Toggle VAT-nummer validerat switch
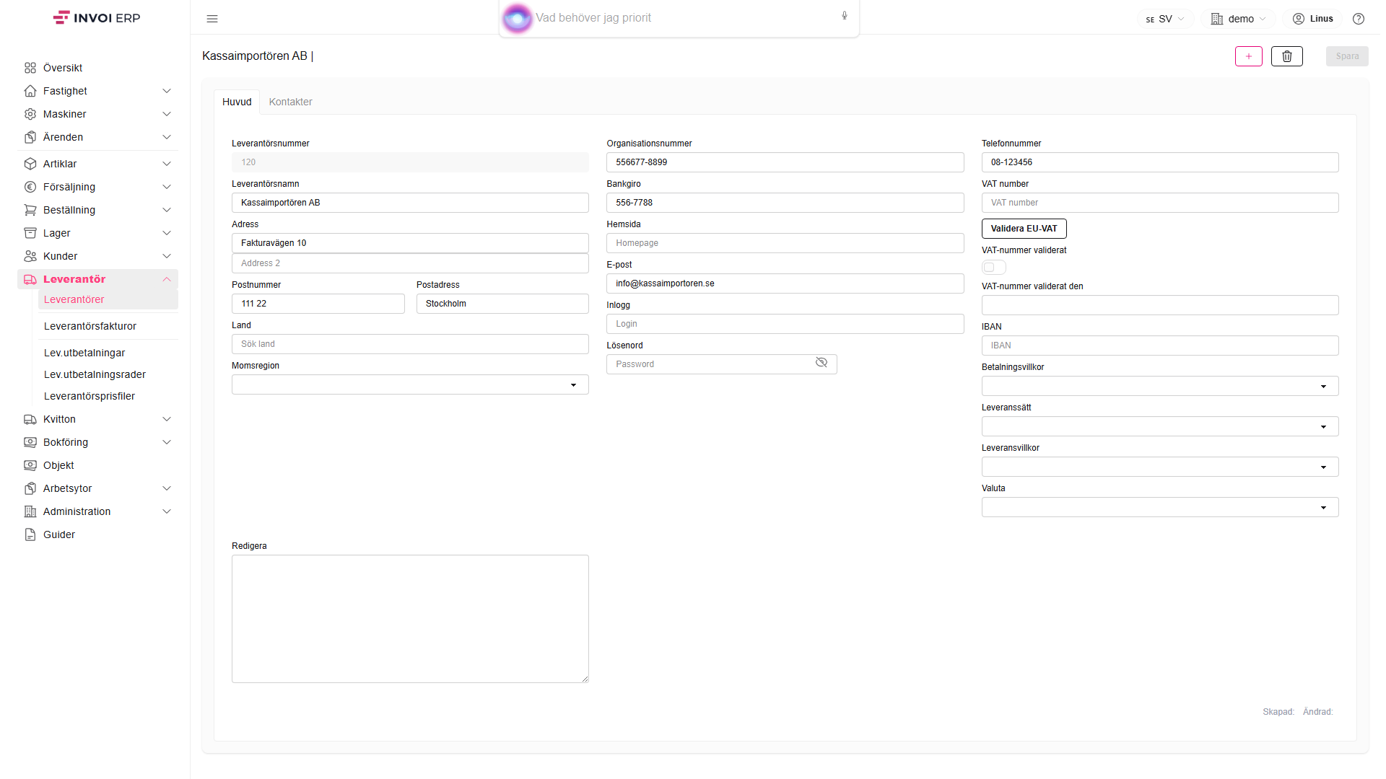 [x=994, y=268]
